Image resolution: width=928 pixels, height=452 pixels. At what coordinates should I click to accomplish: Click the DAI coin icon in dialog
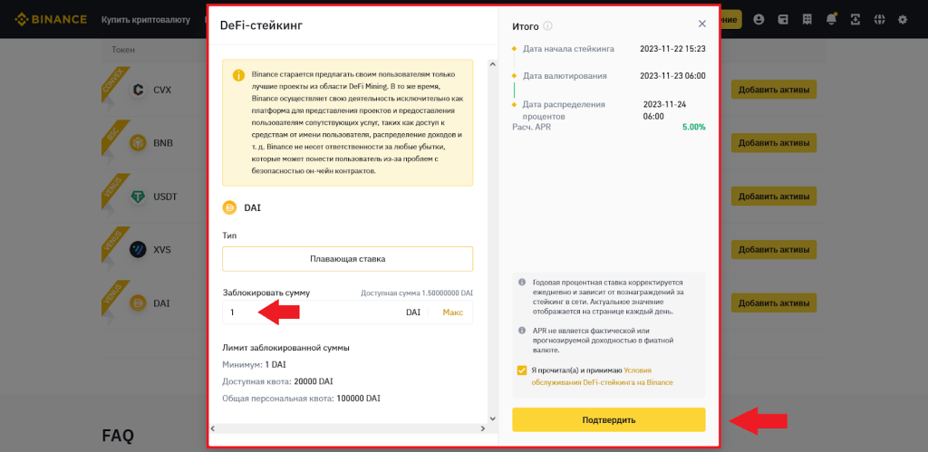[x=229, y=207]
